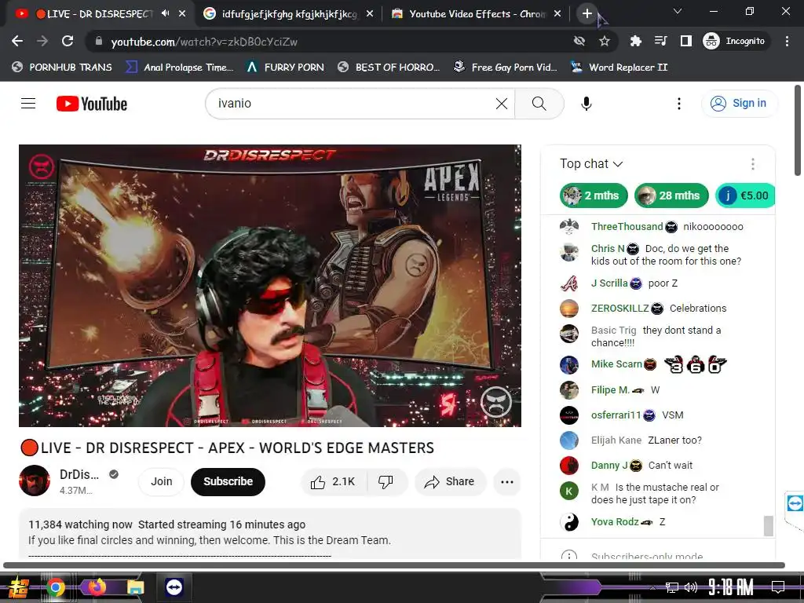
Task: Clear the search box text with X
Action: pyautogui.click(x=502, y=104)
